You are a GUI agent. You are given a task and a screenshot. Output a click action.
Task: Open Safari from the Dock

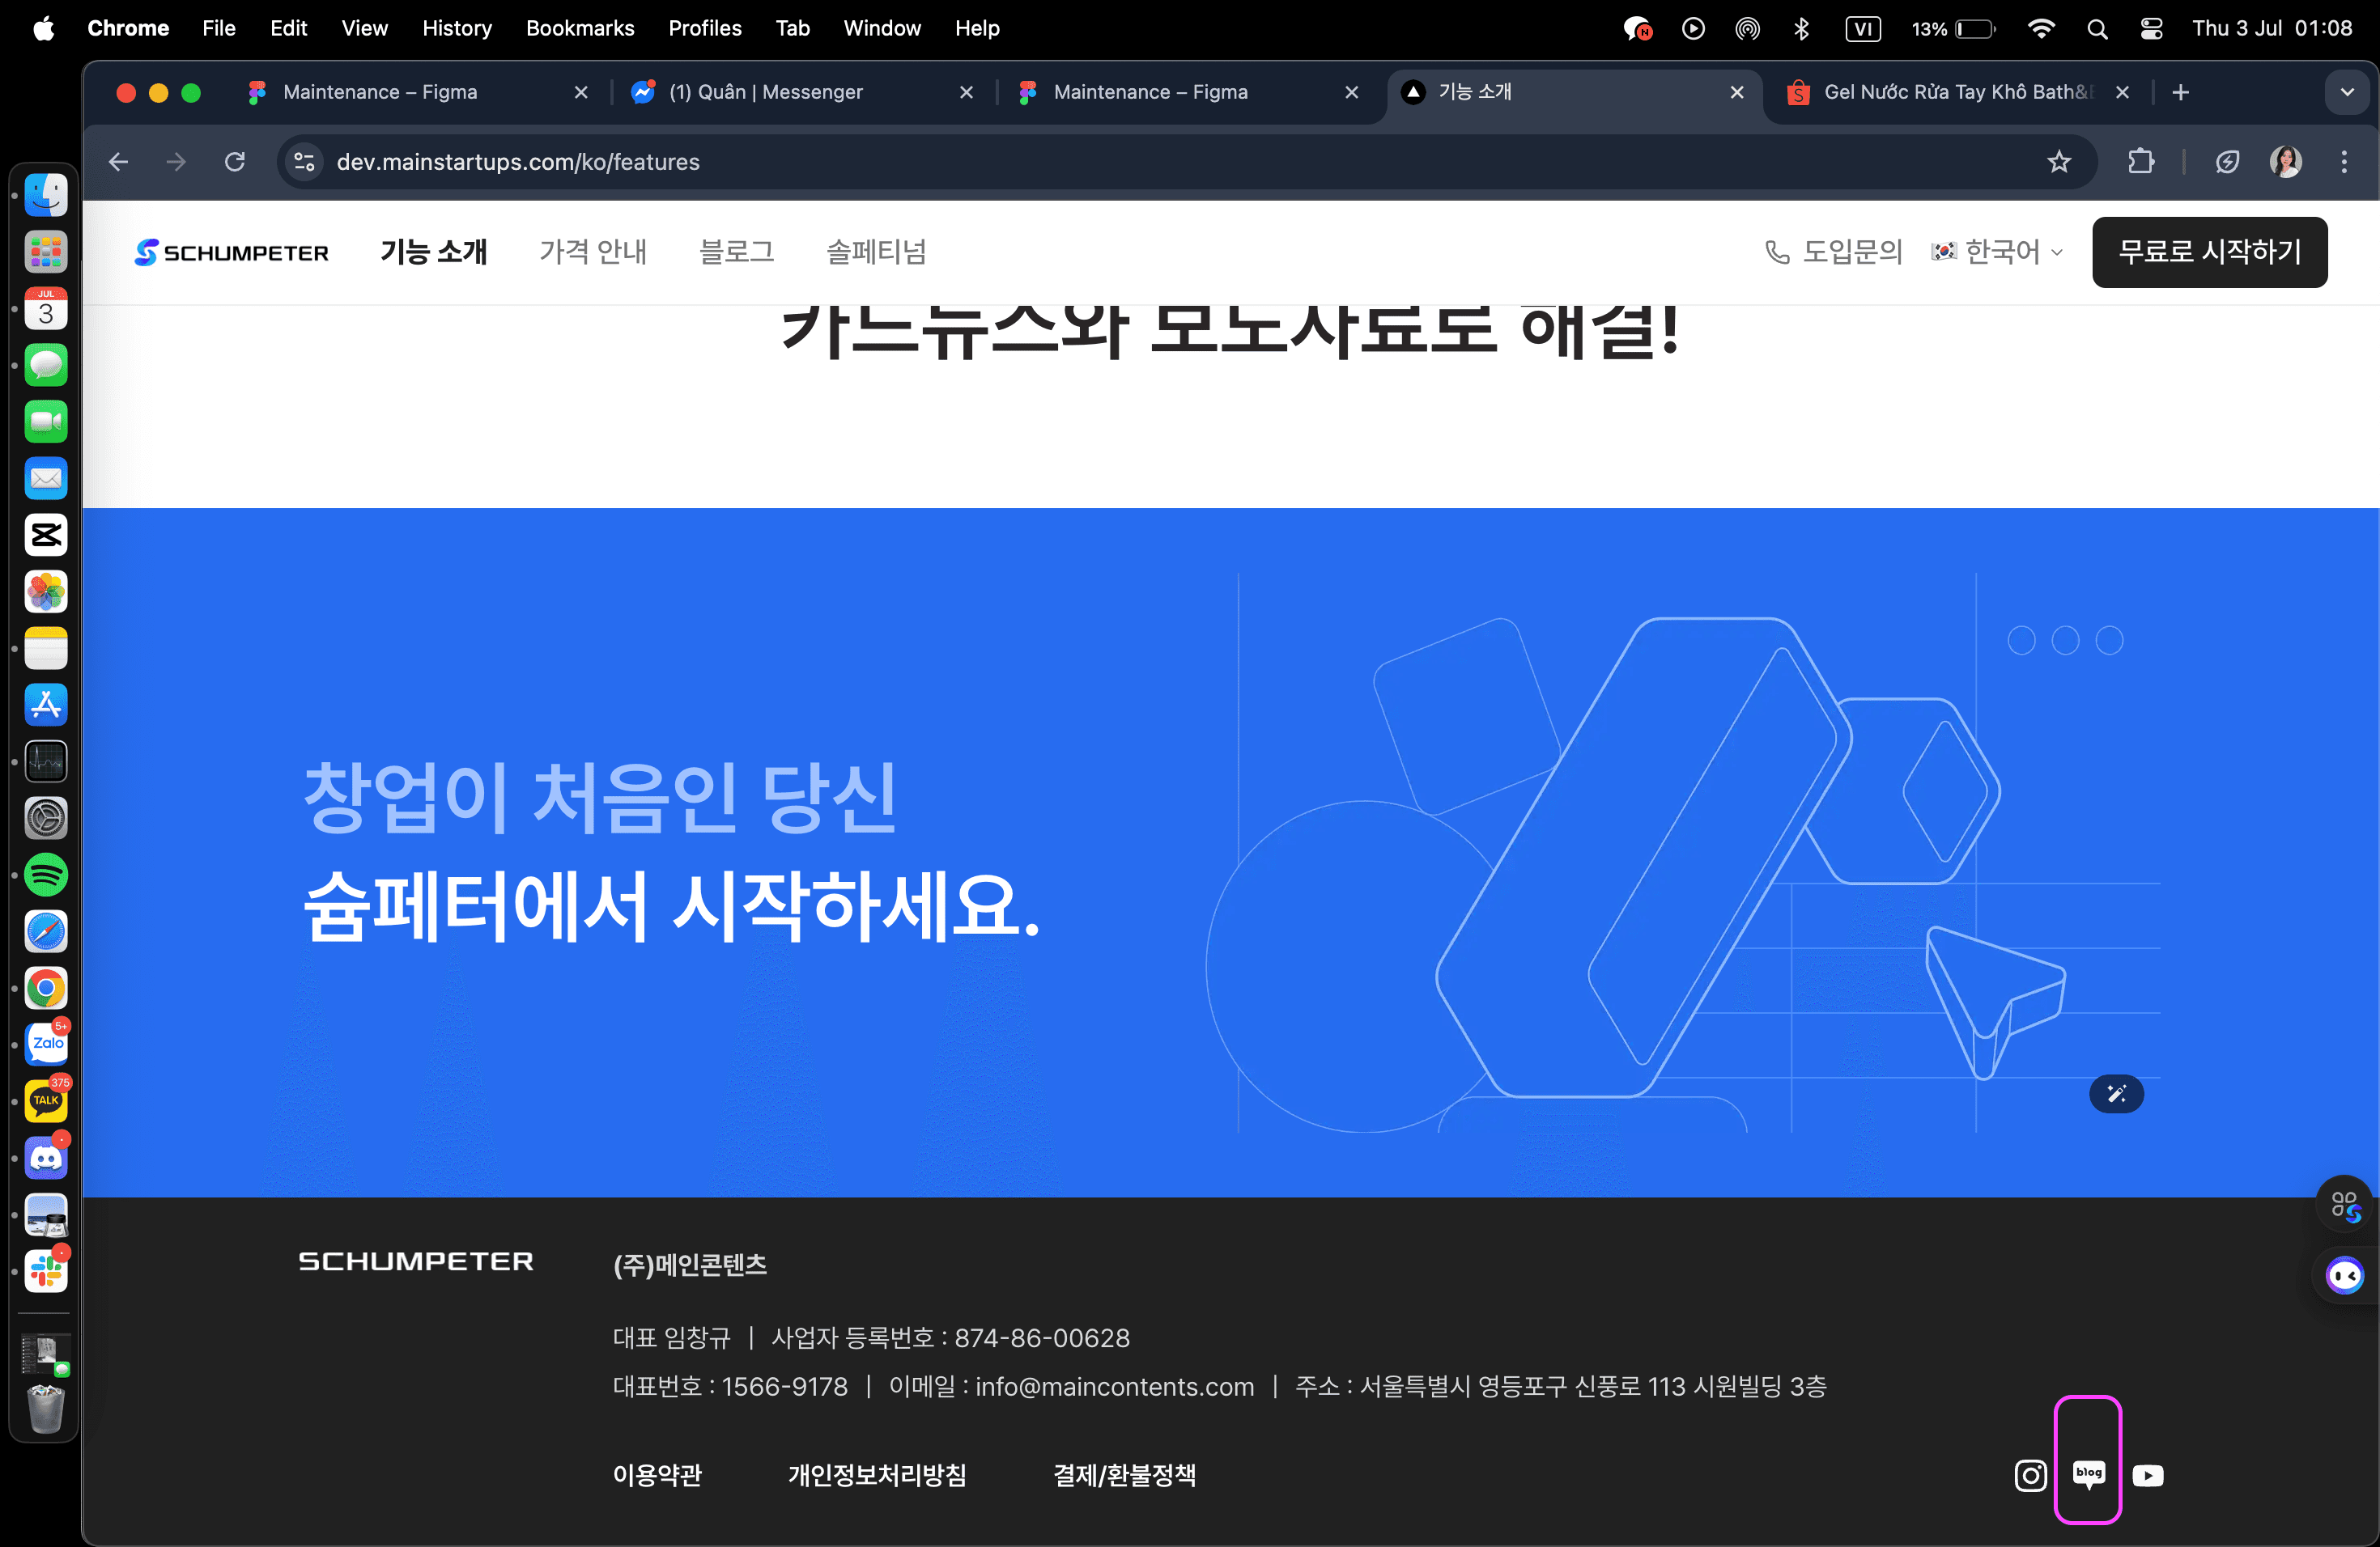(46, 931)
